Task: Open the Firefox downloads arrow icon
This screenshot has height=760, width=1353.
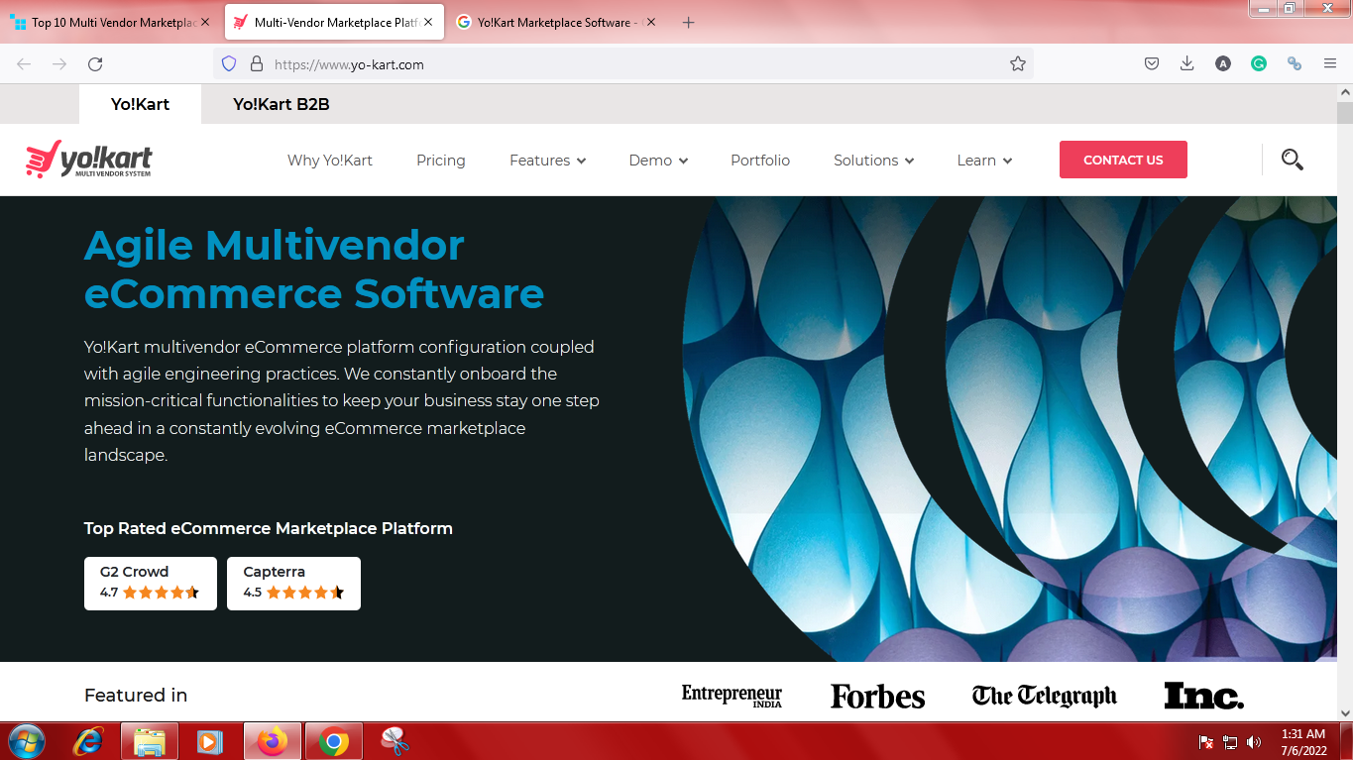Action: pos(1187,63)
